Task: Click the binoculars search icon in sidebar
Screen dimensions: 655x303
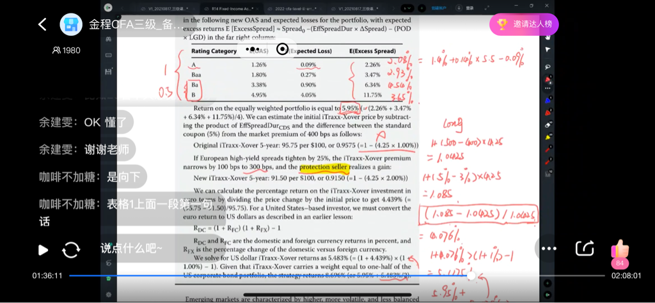Action: (108, 39)
